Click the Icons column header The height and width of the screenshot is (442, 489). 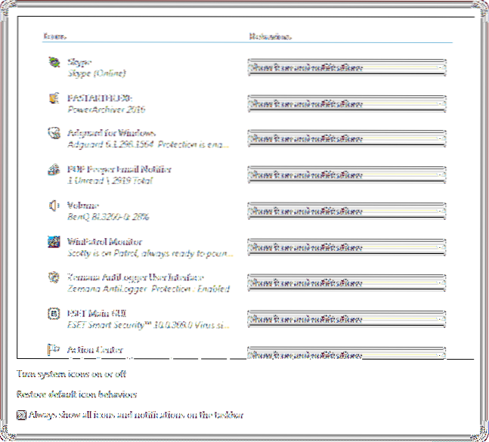coord(52,36)
